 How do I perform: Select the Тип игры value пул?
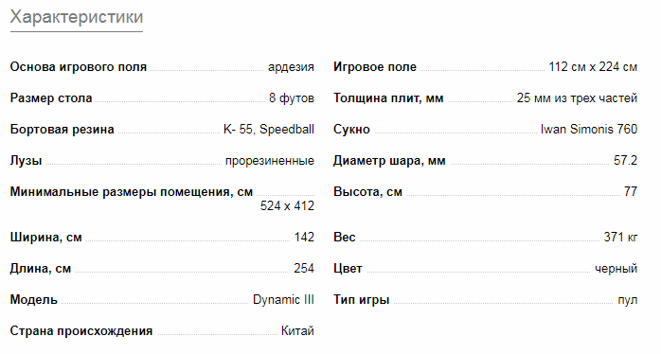pos(627,300)
